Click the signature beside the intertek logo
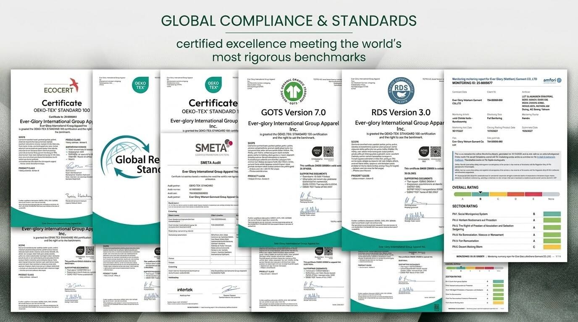Viewport: 578px width, 322px height. click(231, 289)
